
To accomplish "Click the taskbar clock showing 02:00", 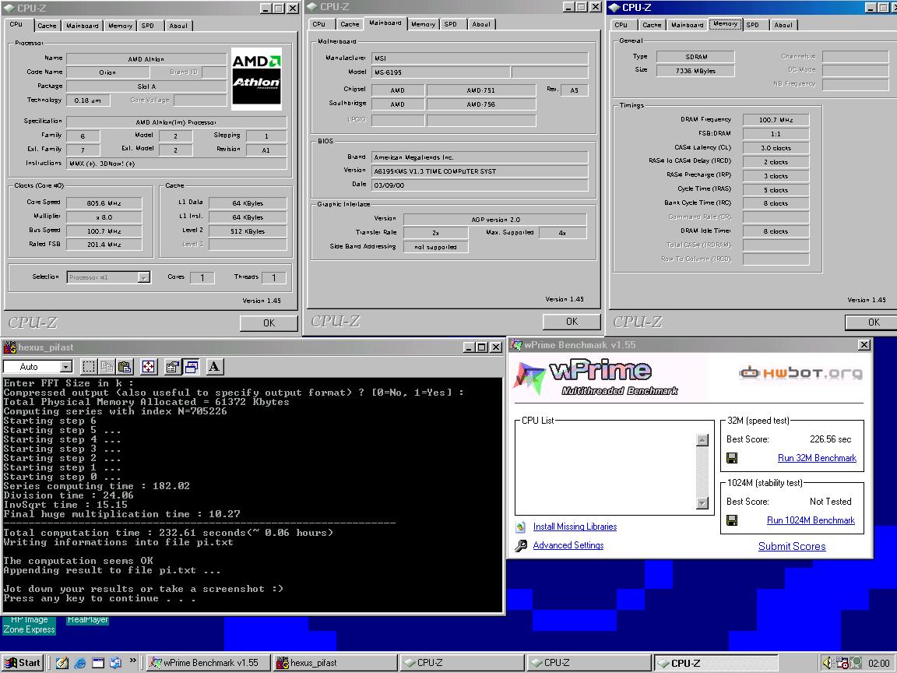I will [x=878, y=663].
